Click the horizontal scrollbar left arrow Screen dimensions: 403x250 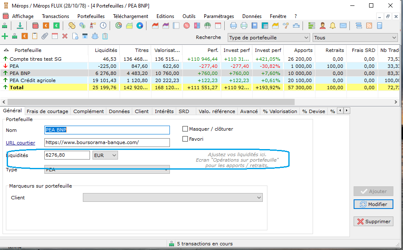(4, 102)
